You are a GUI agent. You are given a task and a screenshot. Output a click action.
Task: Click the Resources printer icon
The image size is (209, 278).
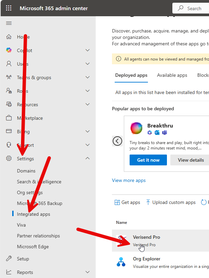[x=9, y=104]
